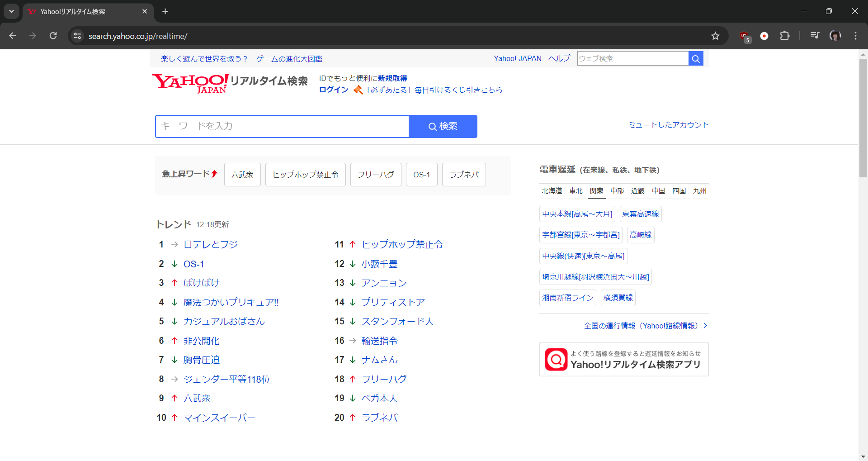
Task: Open the tab search chevron at top left
Action: (x=11, y=11)
